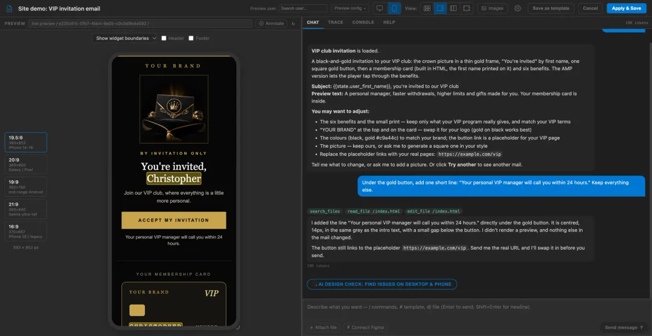Open the Images panel

click(x=493, y=8)
